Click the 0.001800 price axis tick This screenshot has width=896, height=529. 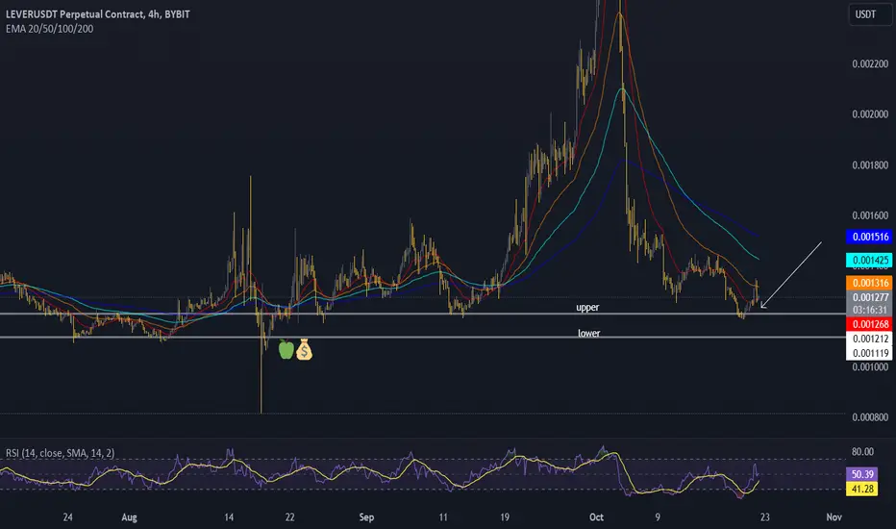click(870, 165)
